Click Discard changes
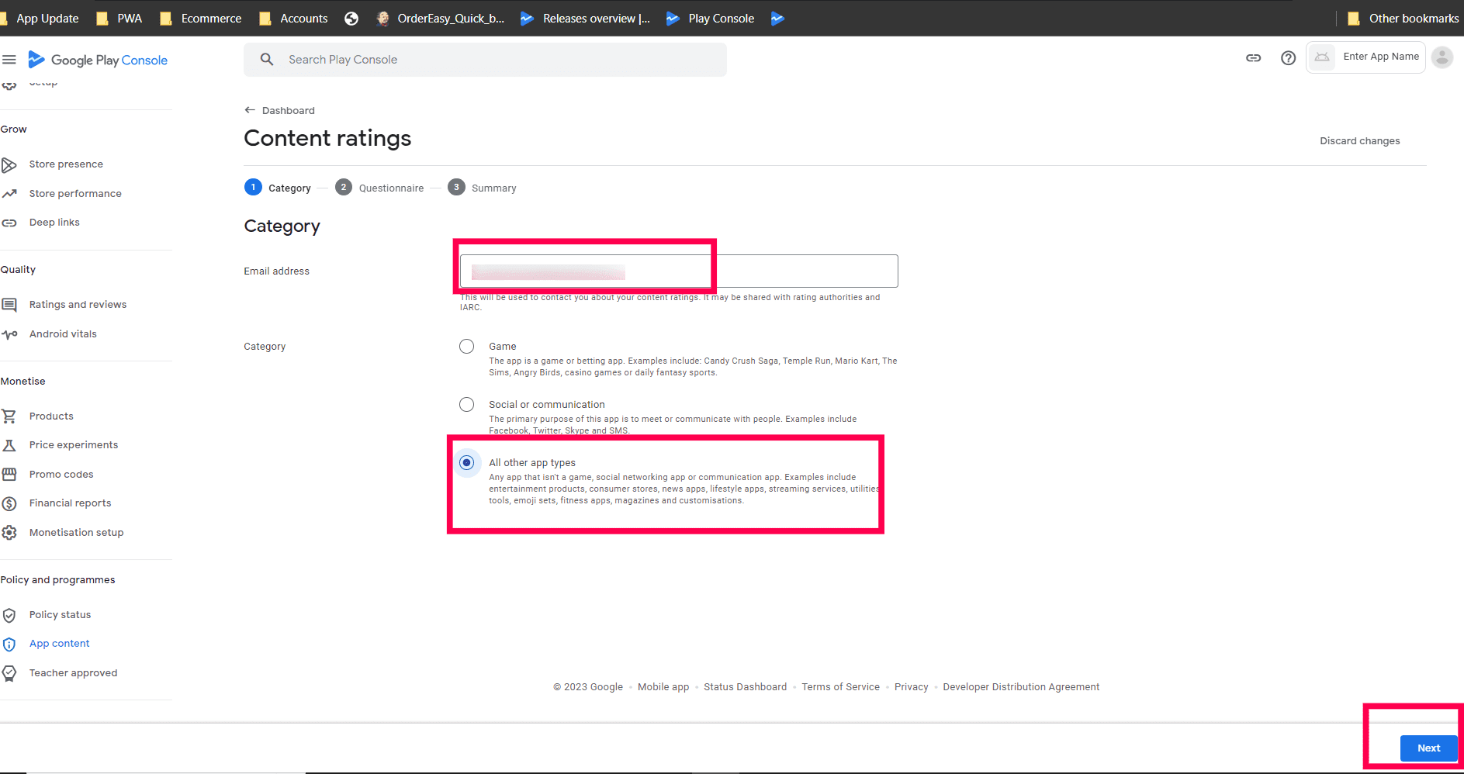The height and width of the screenshot is (774, 1464). [1359, 141]
